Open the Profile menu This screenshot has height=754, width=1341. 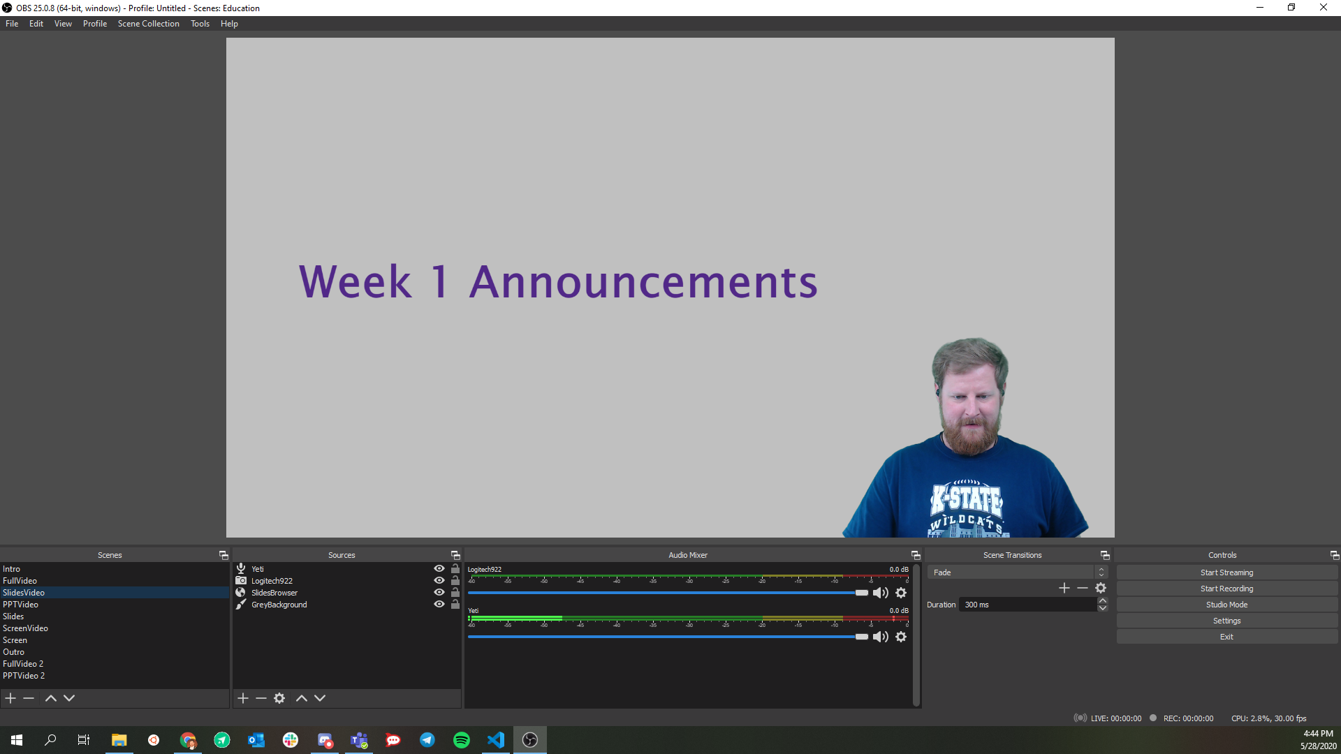pyautogui.click(x=94, y=23)
